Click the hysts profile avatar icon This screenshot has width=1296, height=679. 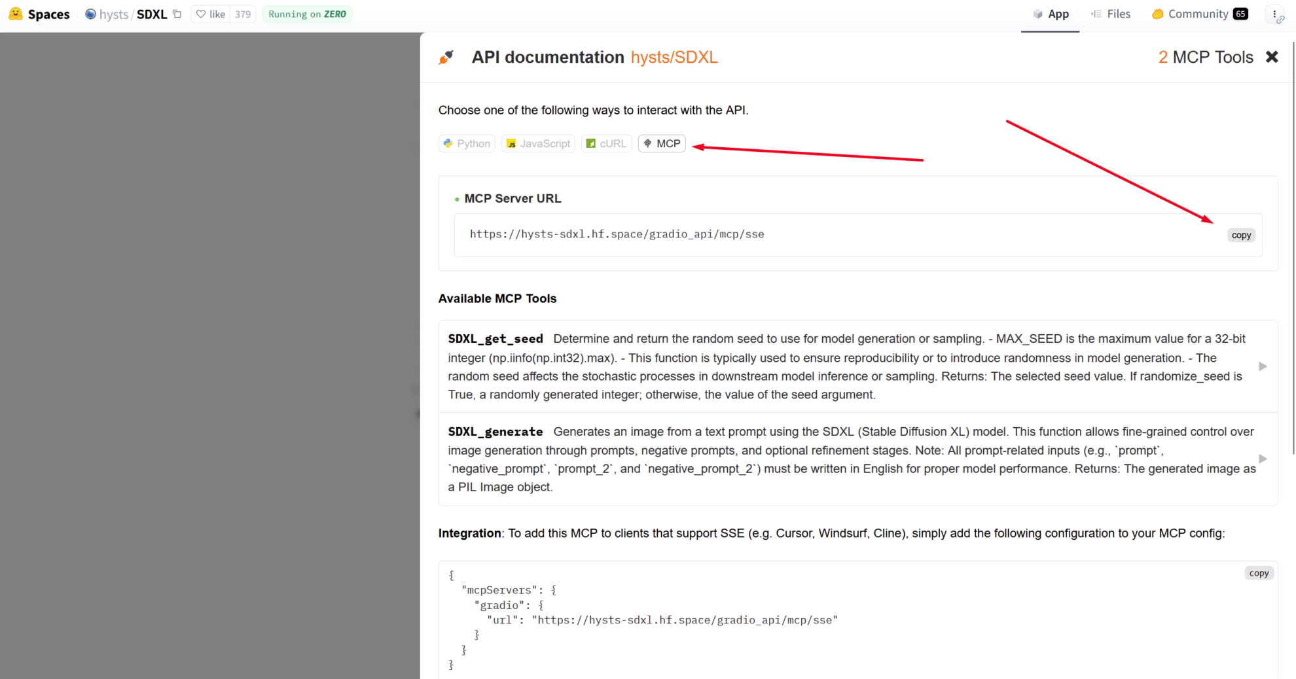(92, 14)
